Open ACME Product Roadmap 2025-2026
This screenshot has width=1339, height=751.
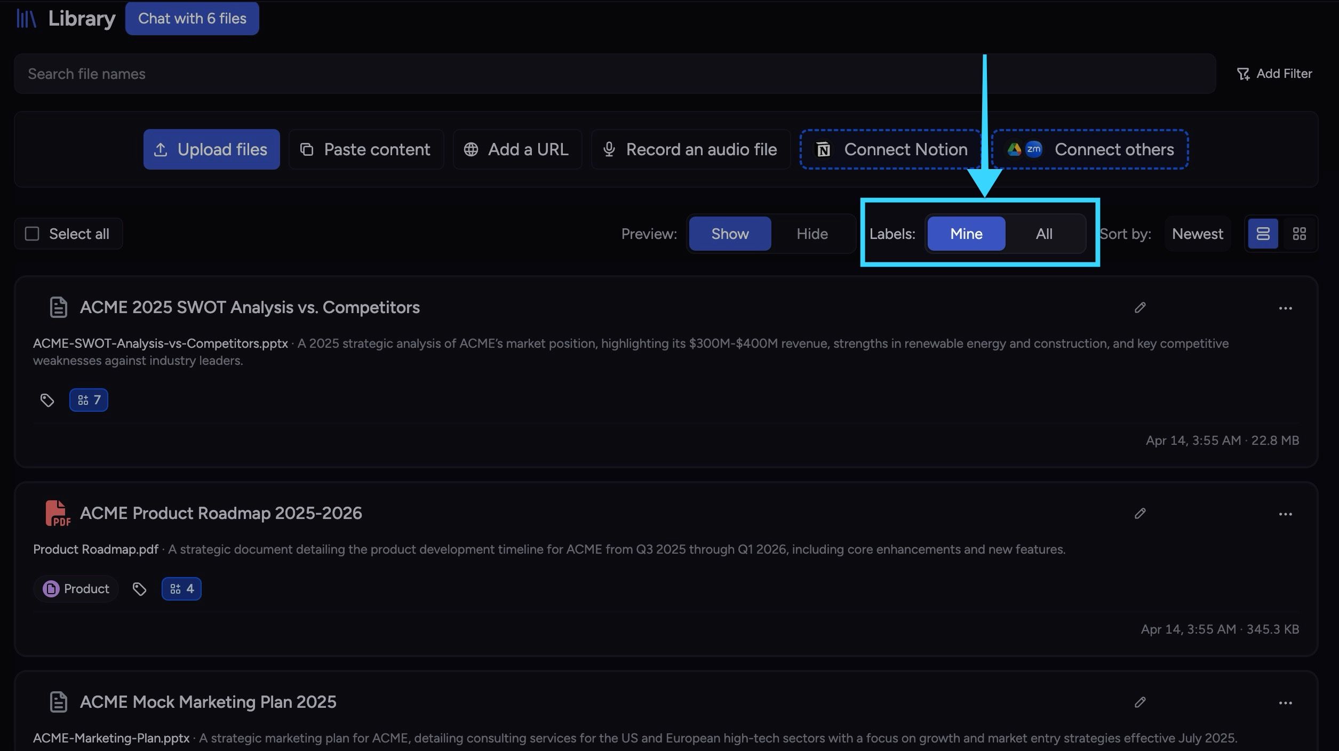coord(221,513)
